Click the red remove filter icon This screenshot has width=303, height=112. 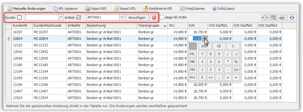point(154,18)
